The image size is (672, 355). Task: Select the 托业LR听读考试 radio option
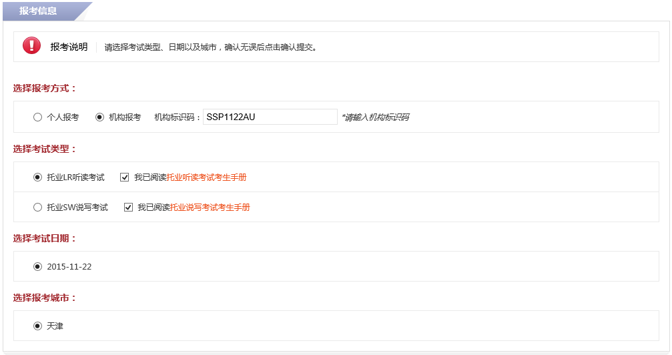tap(37, 177)
